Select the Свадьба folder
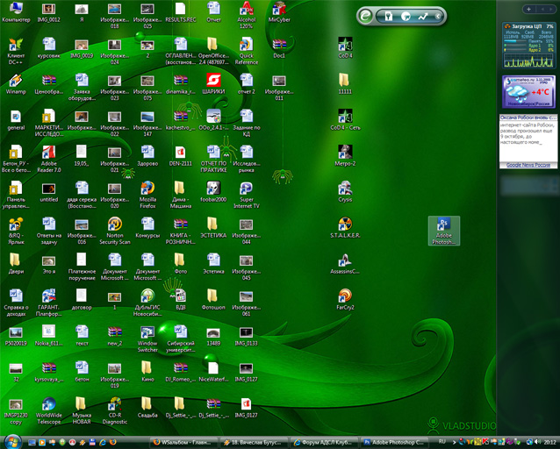This screenshot has width=560, height=449. click(x=147, y=408)
